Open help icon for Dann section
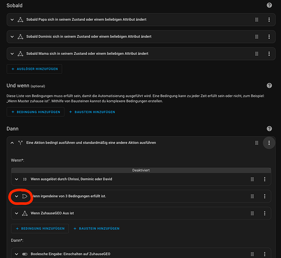The image size is (281, 258). [x=269, y=128]
